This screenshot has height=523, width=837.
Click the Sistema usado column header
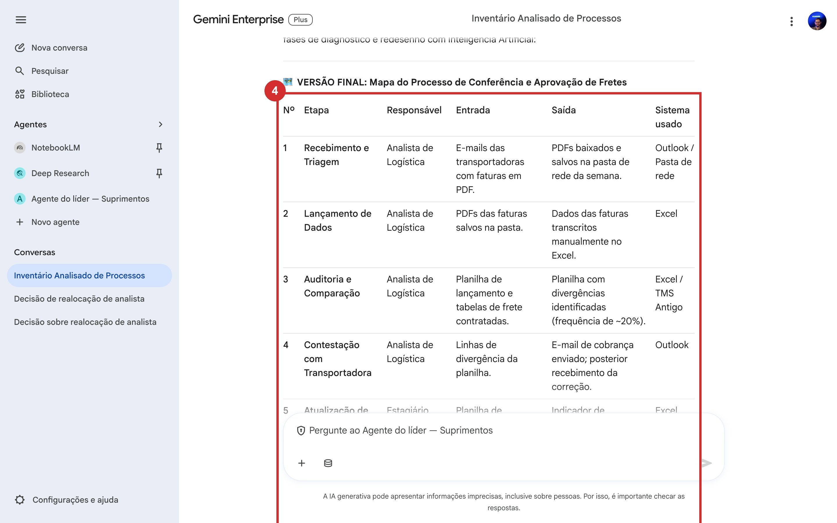coord(672,117)
